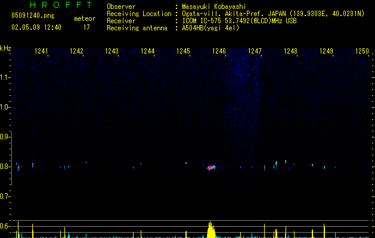Click the 1245 time axis marker
375x238 pixels.
point(183,51)
